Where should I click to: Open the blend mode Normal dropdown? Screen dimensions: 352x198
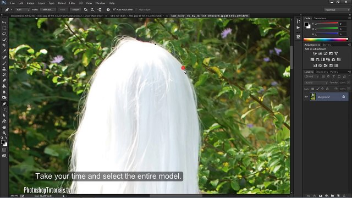(x=316, y=82)
